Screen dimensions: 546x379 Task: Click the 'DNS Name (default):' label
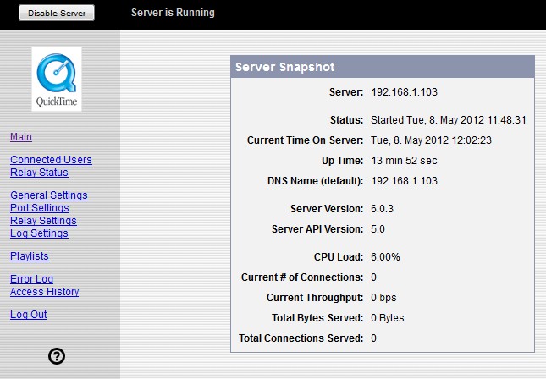(x=315, y=181)
